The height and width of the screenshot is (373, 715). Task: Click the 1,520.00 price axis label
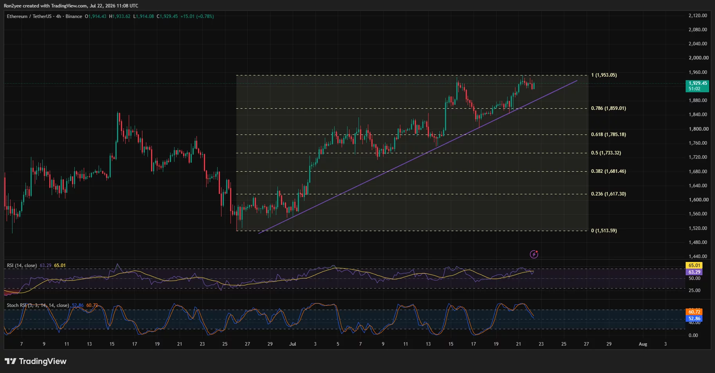(698, 228)
